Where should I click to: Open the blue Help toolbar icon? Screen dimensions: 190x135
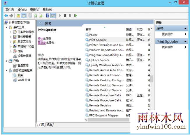(x=48, y=15)
